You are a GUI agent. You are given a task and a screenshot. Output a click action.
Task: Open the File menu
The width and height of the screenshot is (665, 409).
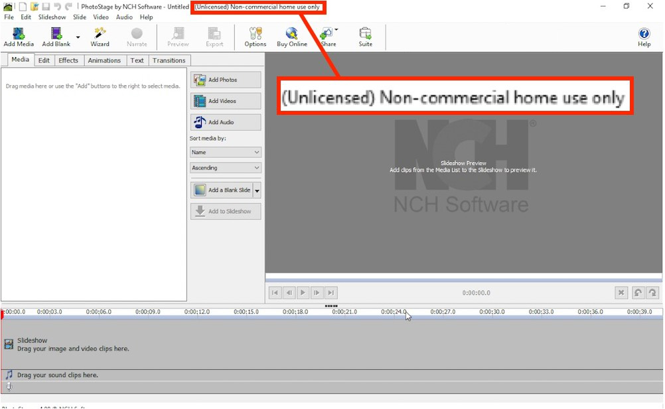tap(9, 17)
